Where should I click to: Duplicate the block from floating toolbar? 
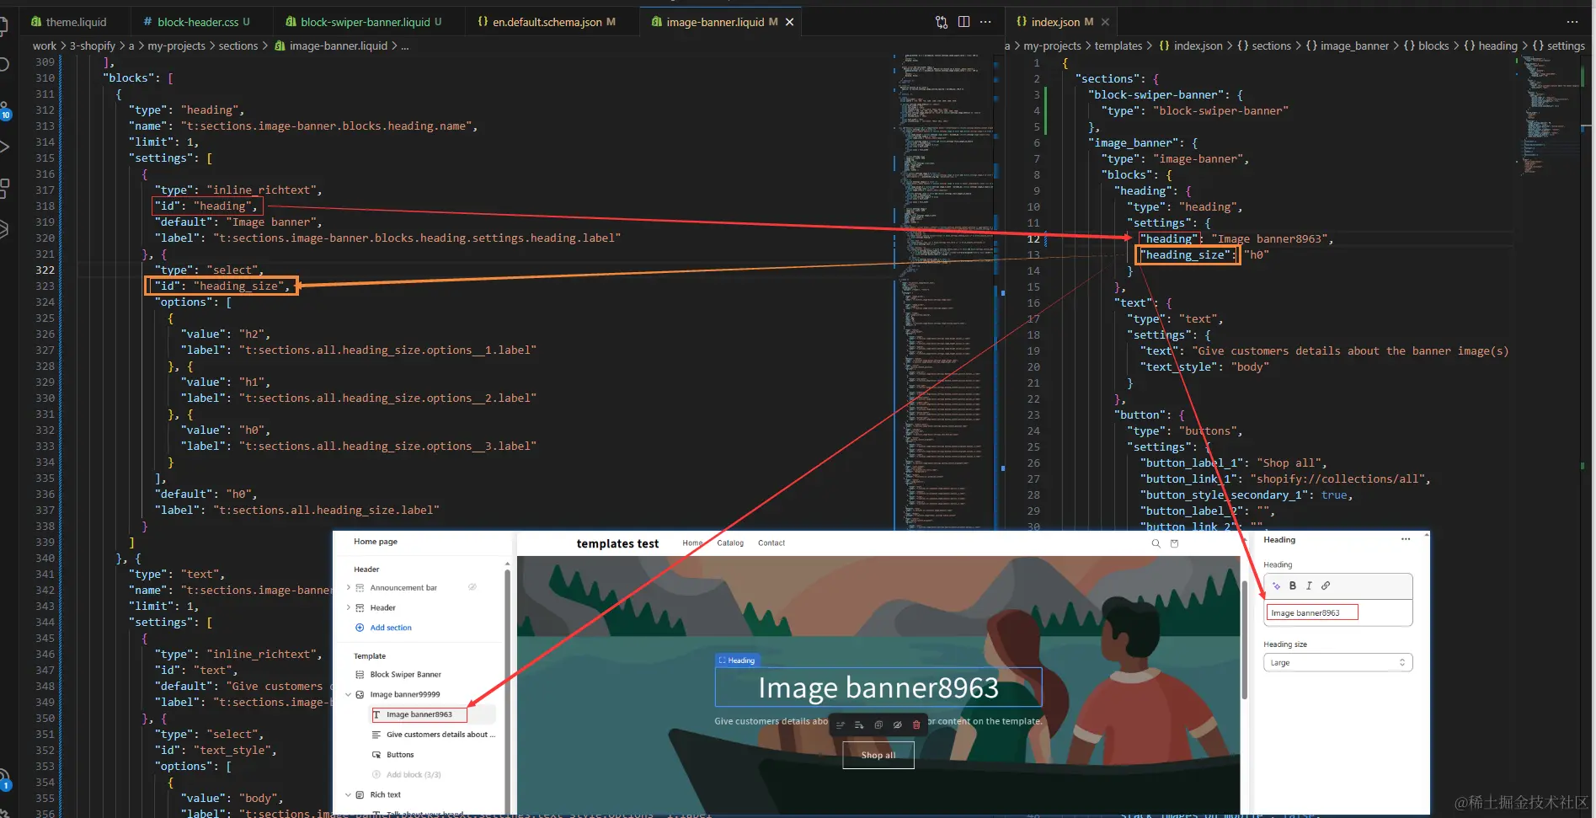[878, 724]
